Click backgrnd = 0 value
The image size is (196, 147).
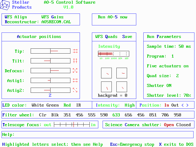pos(112,95)
